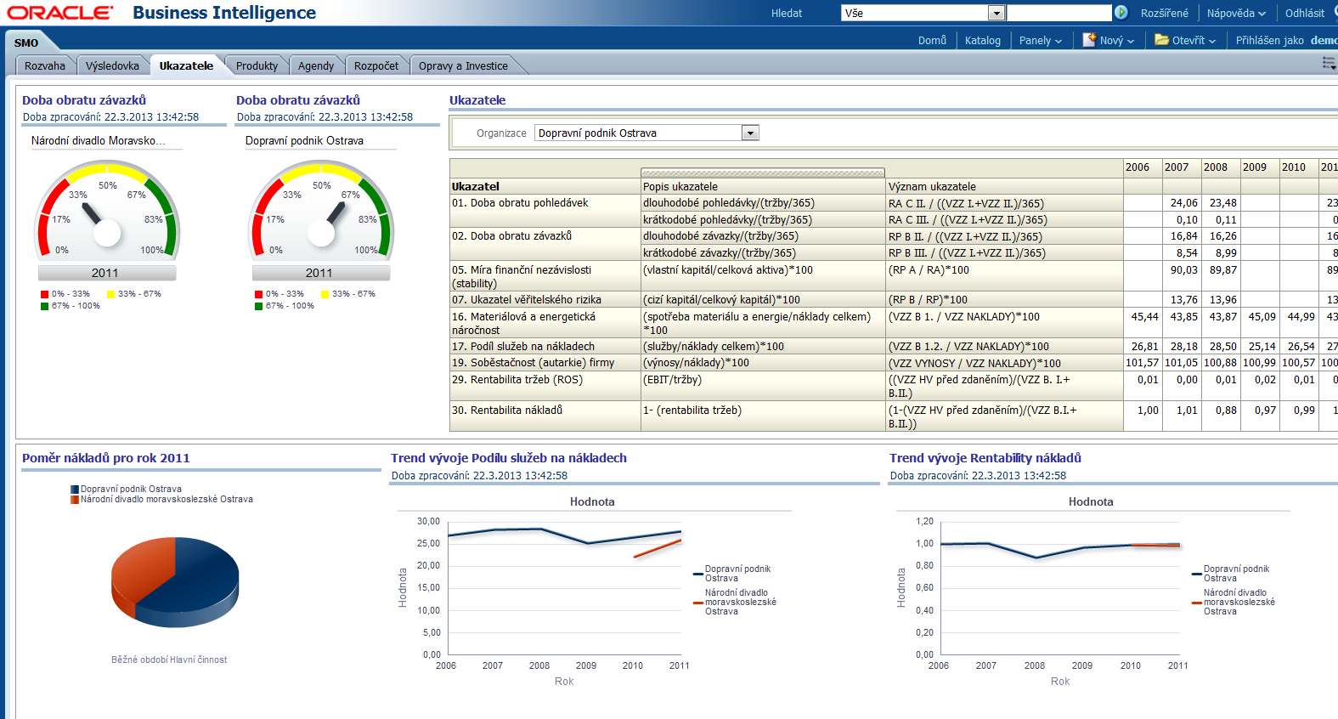Click the SMO dashboard title tab
1338x719 pixels.
[26, 42]
